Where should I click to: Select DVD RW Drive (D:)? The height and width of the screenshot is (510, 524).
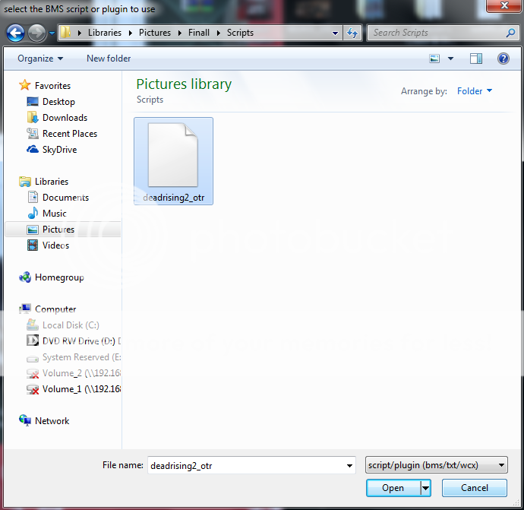tap(74, 341)
